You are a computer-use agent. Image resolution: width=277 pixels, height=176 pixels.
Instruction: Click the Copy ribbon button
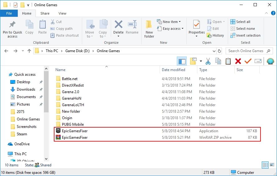29,27
